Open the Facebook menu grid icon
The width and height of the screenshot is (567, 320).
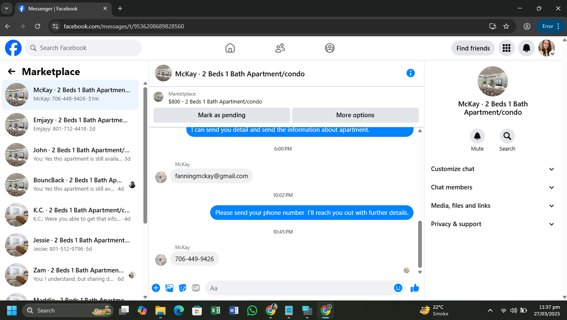click(507, 48)
